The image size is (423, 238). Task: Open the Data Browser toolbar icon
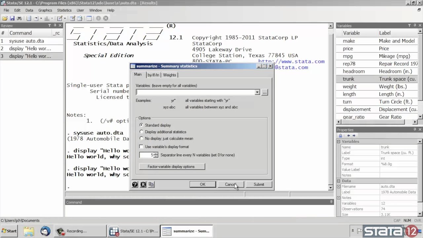click(80, 18)
